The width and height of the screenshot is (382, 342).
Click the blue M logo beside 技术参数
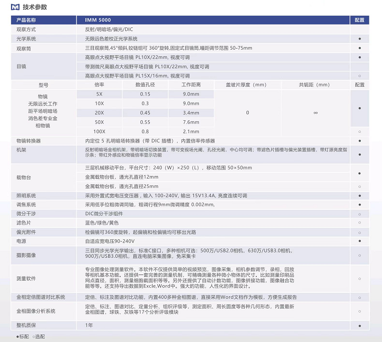15,7
